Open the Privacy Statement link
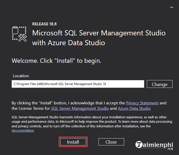179x155 pixels. [142, 103]
